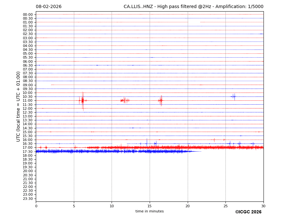Click the UTC local time y-axis label

[x=18, y=106]
